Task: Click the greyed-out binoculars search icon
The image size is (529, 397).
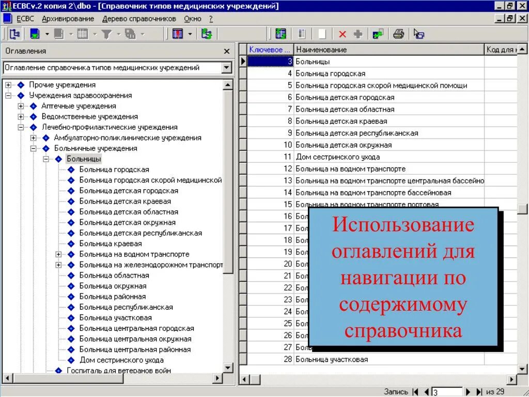Action: [x=130, y=34]
